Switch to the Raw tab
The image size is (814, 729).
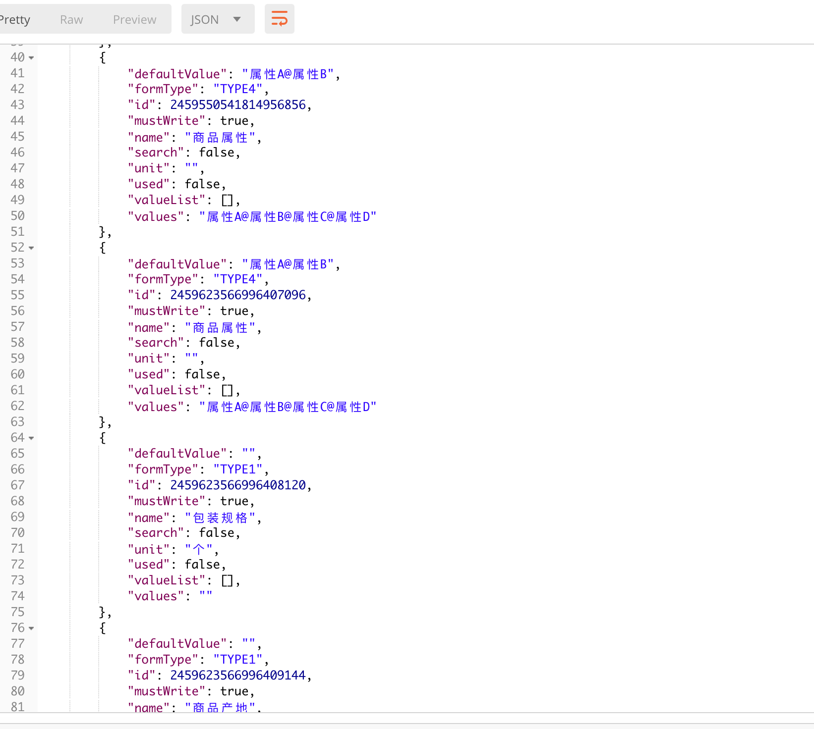(x=71, y=19)
